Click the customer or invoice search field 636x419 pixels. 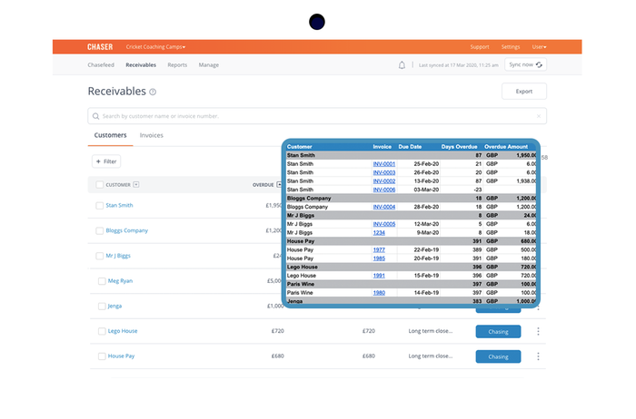[317, 116]
